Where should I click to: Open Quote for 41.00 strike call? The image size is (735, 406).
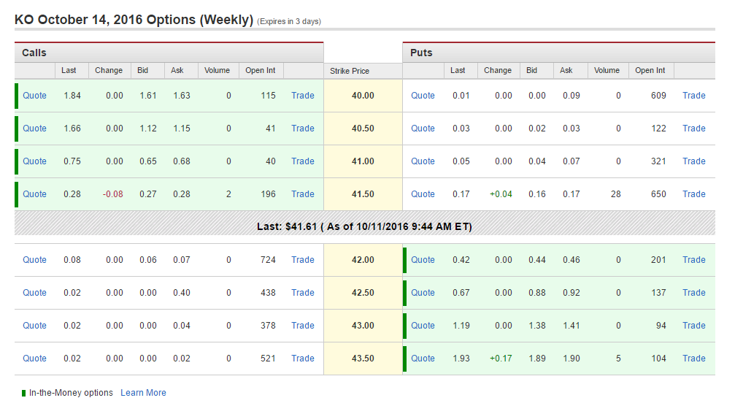coord(35,161)
